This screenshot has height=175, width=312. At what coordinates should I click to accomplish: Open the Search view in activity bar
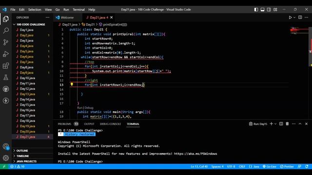click(x=6, y=31)
